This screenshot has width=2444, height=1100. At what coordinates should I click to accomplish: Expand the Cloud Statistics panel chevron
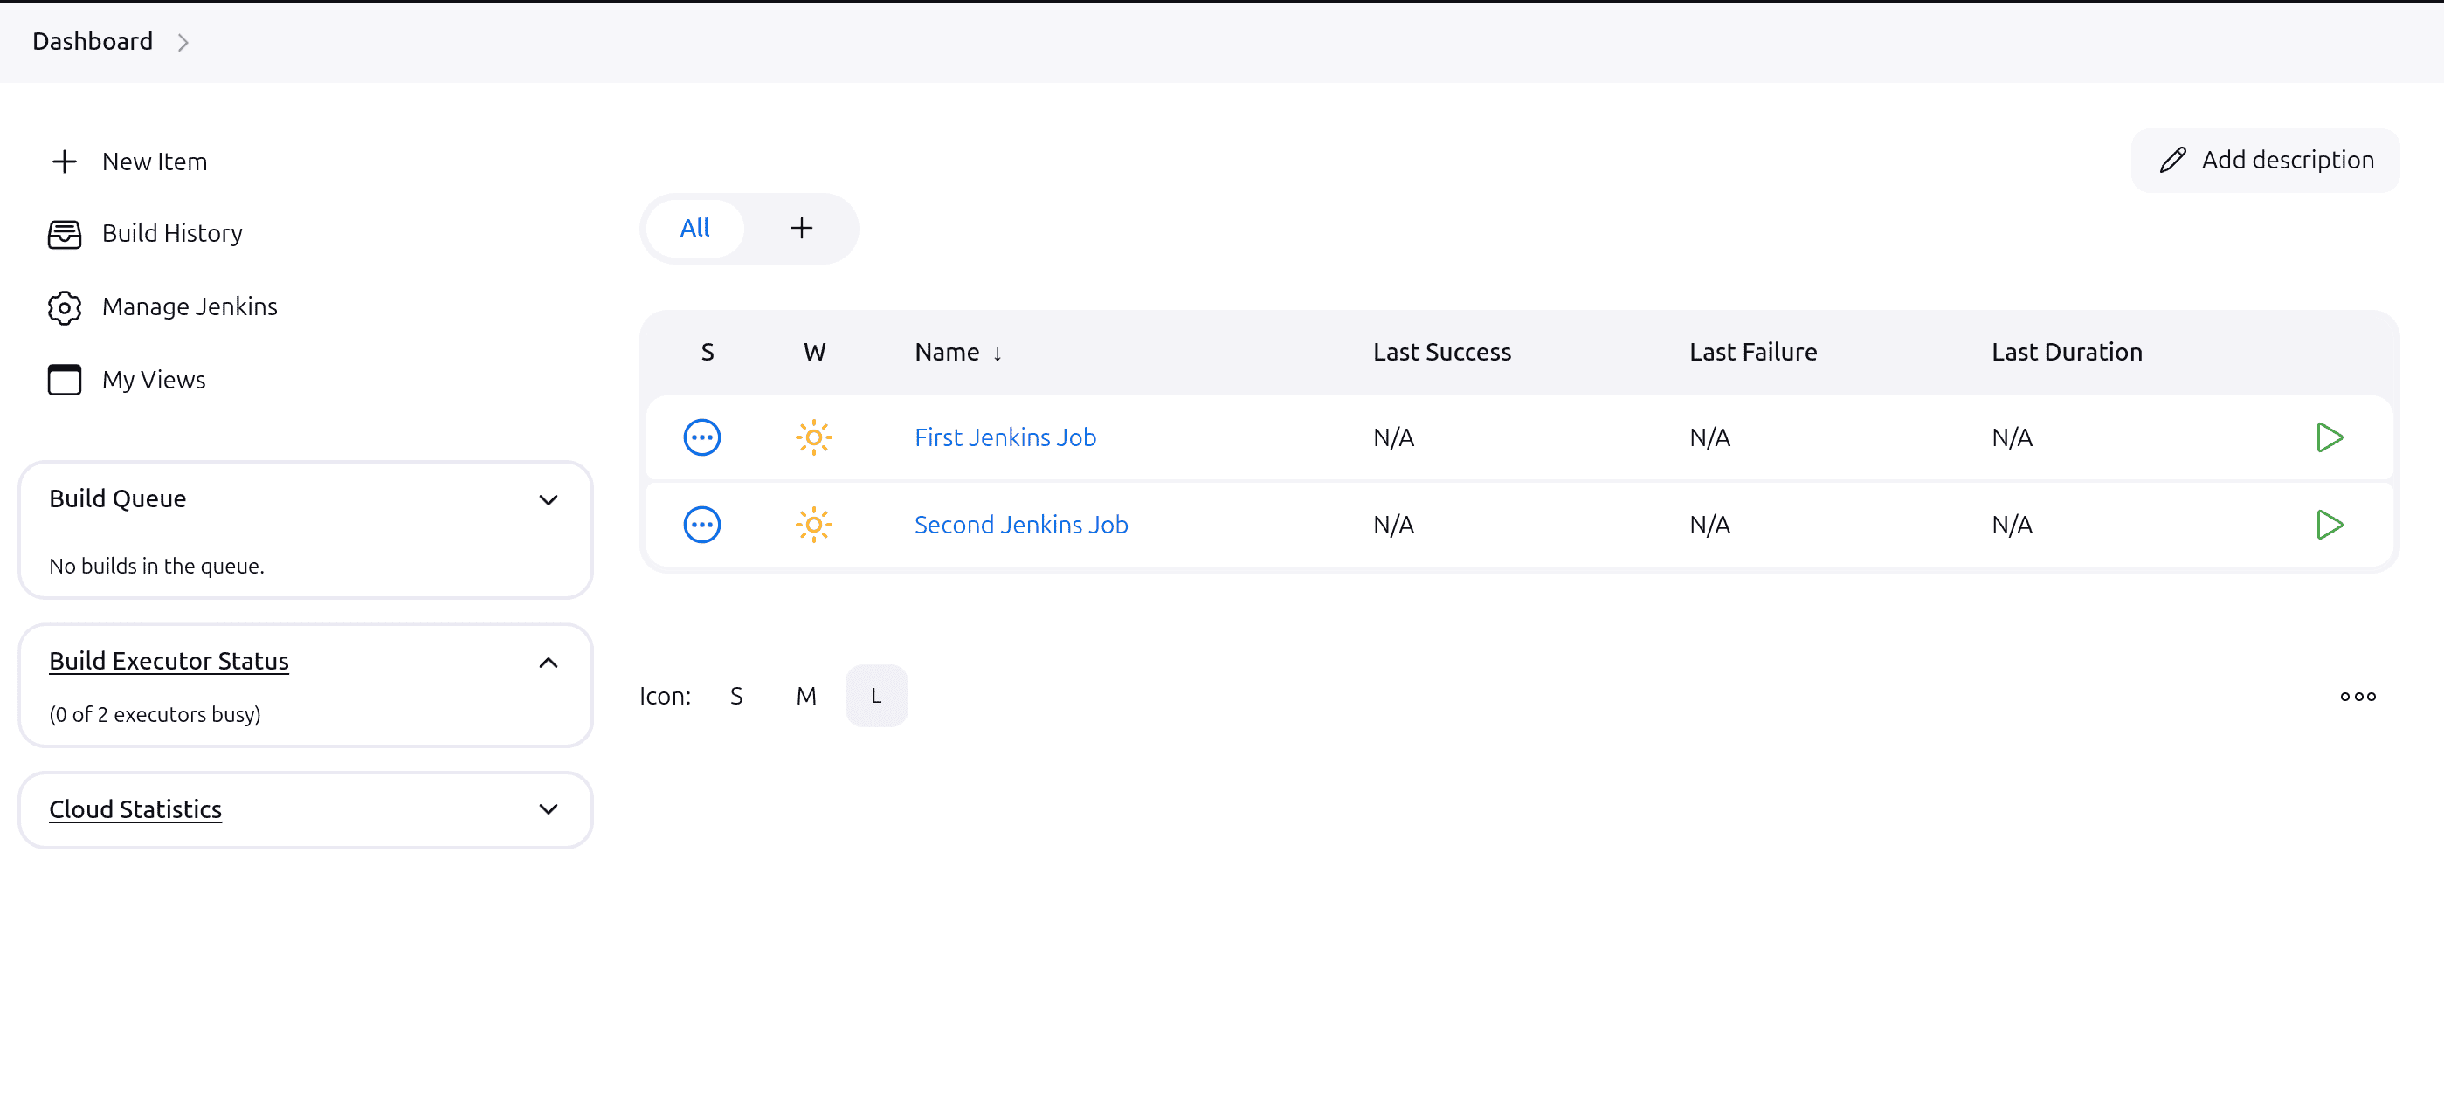coord(548,810)
